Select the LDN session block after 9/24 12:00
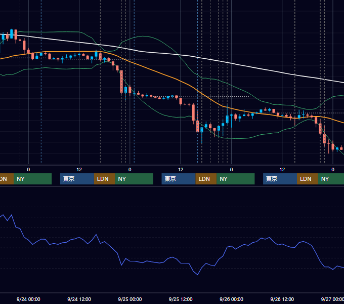 [104, 179]
